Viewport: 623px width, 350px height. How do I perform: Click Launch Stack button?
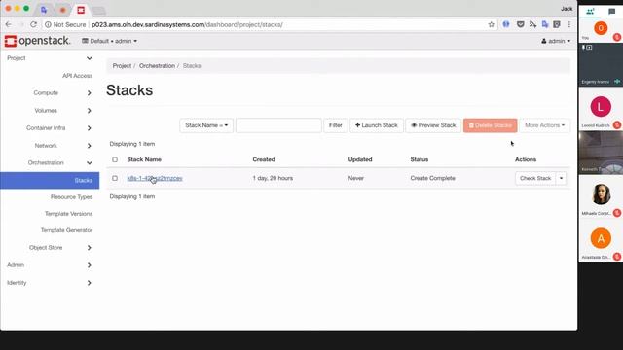pos(377,125)
